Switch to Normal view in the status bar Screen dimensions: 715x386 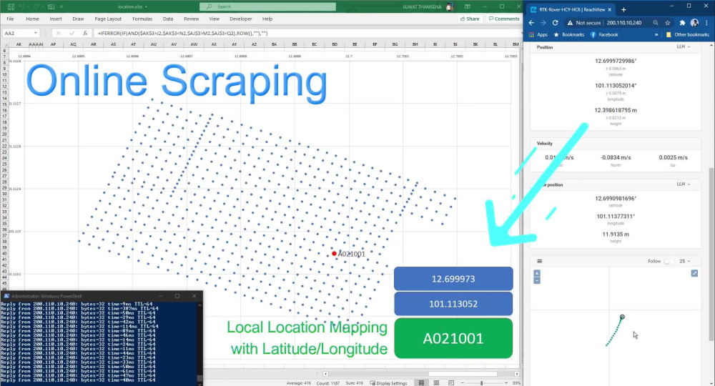coord(421,383)
